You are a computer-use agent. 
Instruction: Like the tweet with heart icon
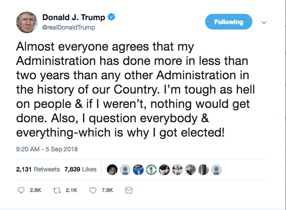click(93, 190)
